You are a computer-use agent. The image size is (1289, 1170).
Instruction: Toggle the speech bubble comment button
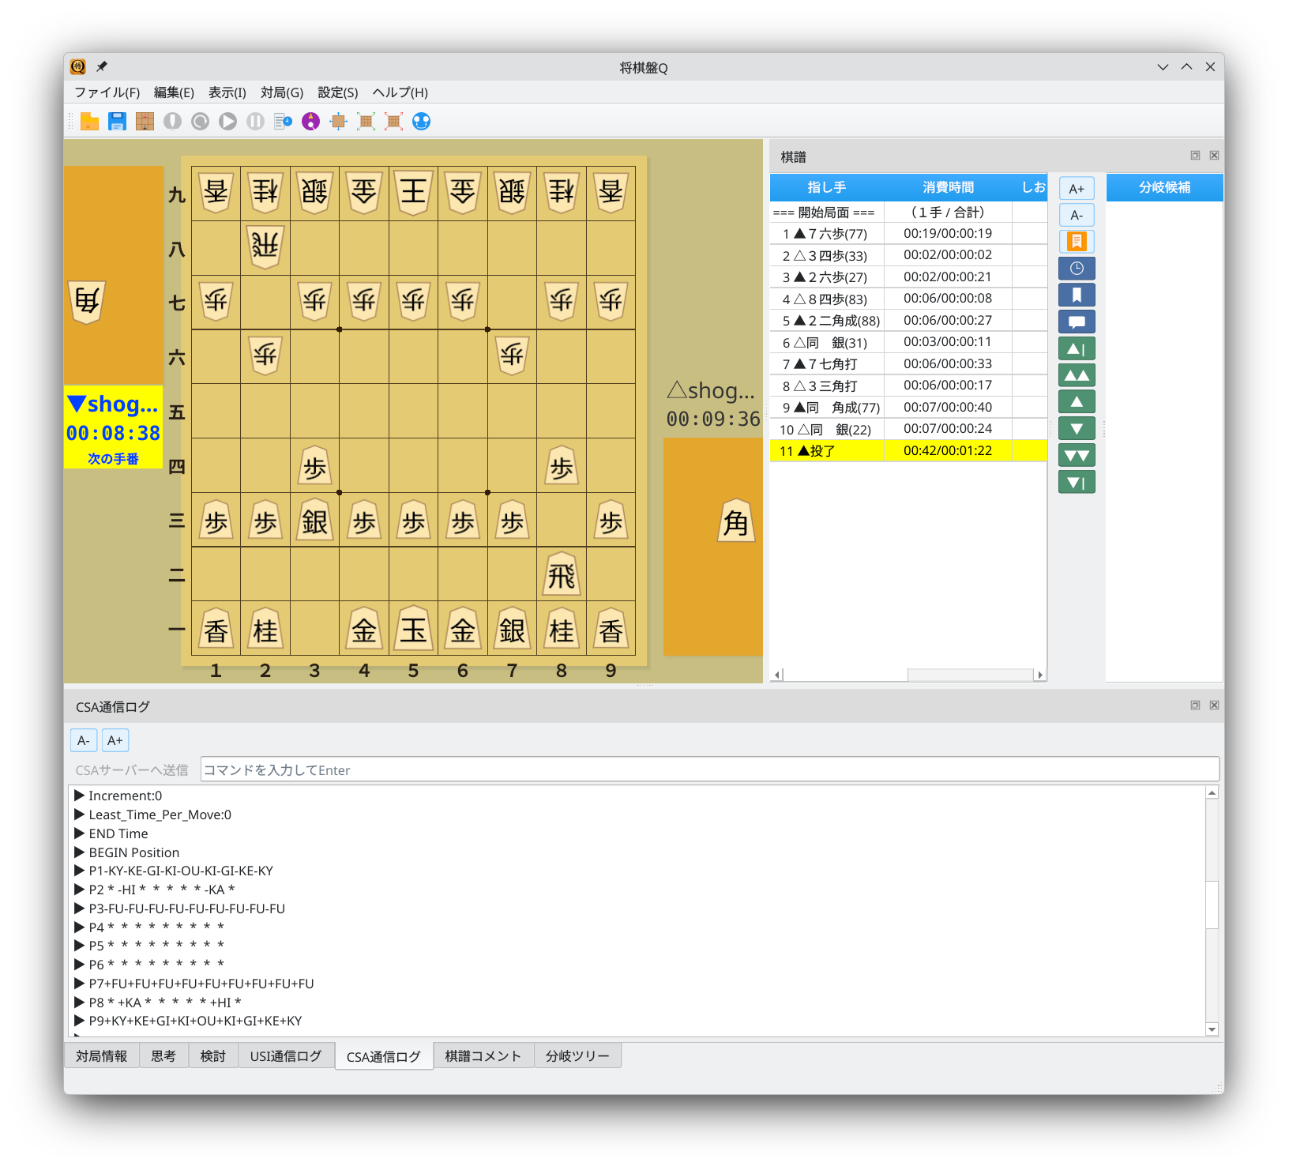[x=1076, y=322]
